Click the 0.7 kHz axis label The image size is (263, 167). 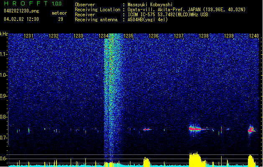point(3,138)
